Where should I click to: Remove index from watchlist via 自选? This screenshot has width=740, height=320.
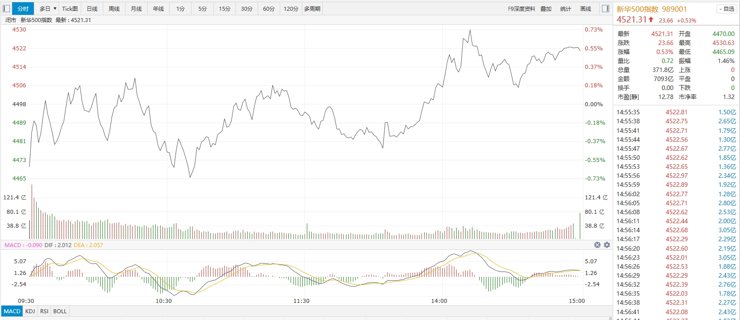tap(726, 9)
